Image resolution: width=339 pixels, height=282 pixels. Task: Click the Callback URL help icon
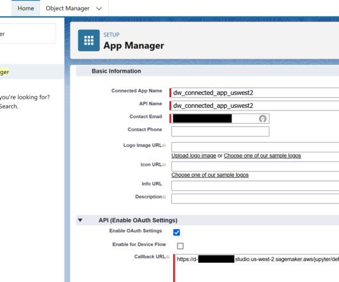(x=168, y=256)
